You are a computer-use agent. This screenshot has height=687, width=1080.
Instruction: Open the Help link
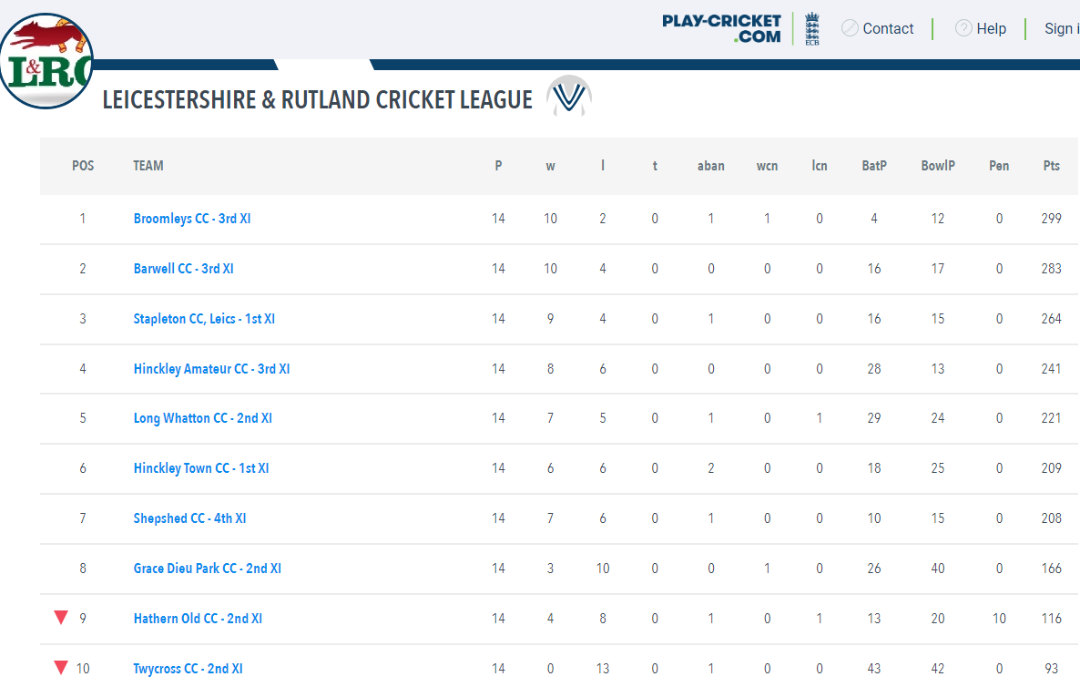pos(991,29)
